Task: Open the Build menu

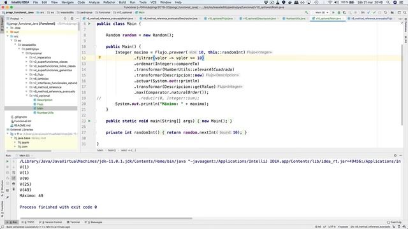Action: 122,3
